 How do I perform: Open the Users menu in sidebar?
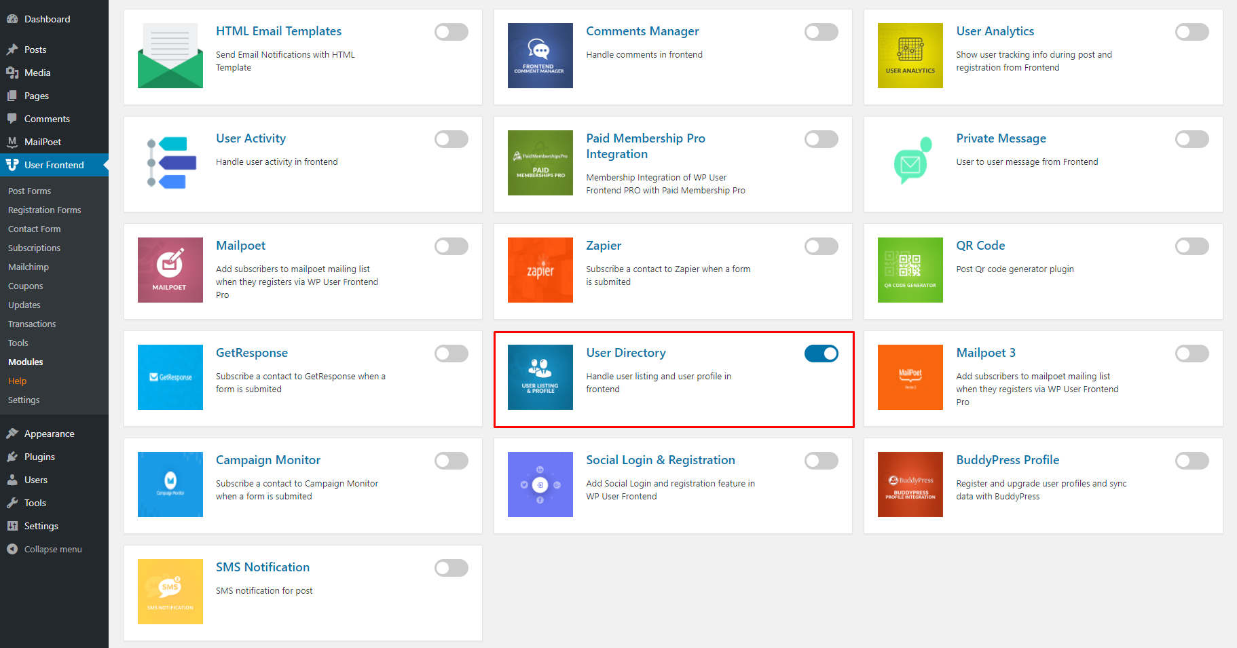tap(54, 480)
